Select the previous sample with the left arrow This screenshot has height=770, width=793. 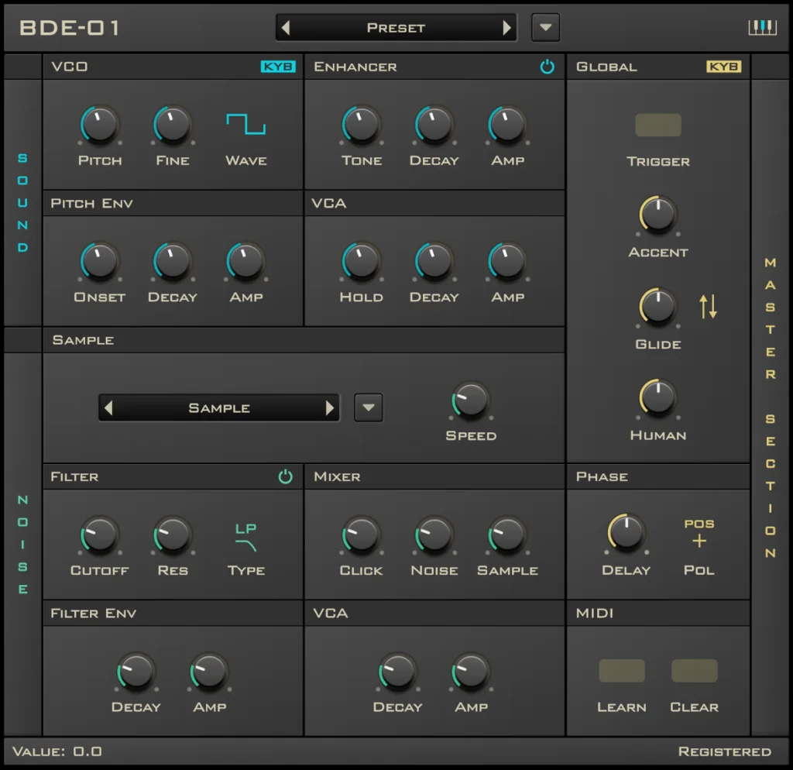coord(108,407)
